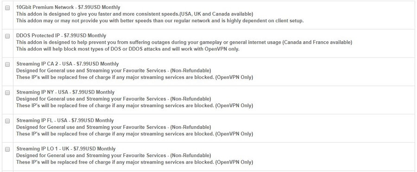The height and width of the screenshot is (172, 417).
Task: Enable the Streaming IP LO 1 UK checkbox
Action: pos(7,149)
